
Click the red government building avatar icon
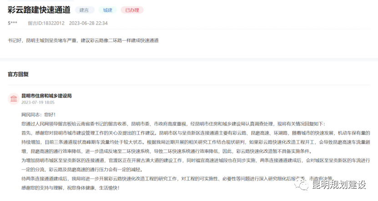point(13,99)
